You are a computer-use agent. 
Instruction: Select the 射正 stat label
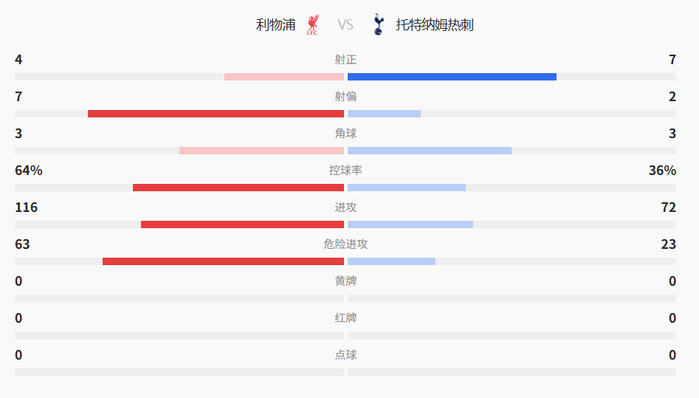click(x=345, y=60)
